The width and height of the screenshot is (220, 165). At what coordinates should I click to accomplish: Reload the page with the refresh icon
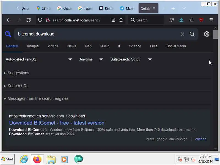29,20
